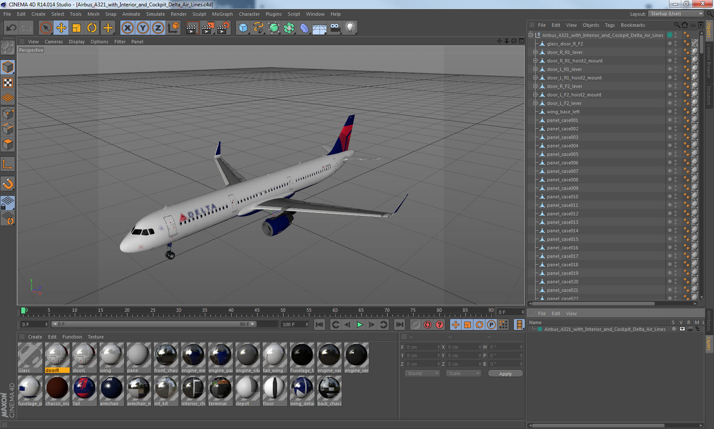Image resolution: width=714 pixels, height=429 pixels.
Task: Open Object Manager Bookmarks menu
Action: (633, 25)
